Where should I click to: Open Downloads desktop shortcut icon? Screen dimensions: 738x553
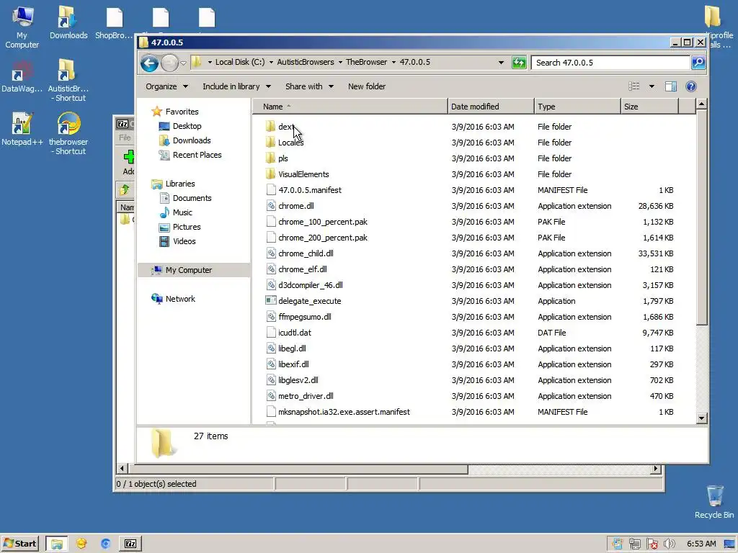pyautogui.click(x=68, y=22)
